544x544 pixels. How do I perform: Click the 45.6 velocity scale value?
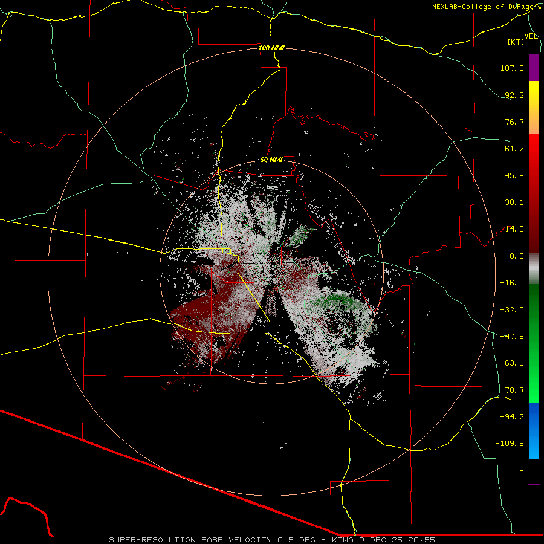tap(514, 175)
